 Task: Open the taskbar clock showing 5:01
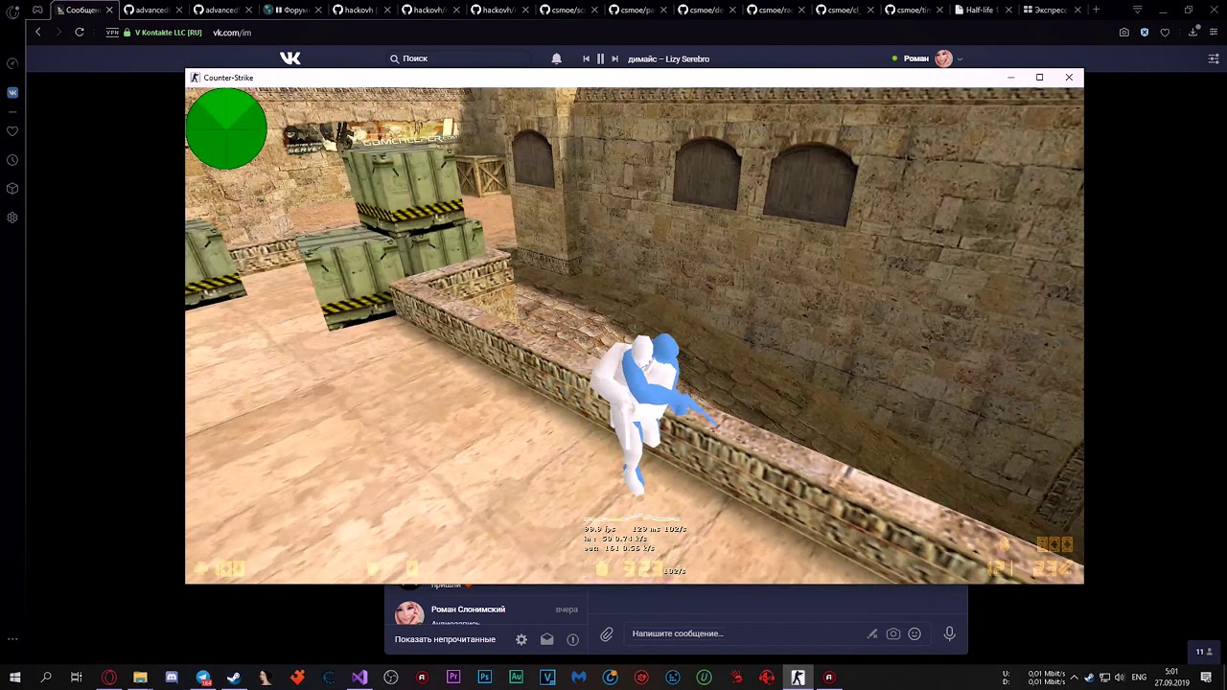1171,678
